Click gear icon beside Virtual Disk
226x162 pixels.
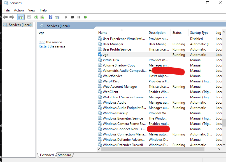[x=100, y=60]
